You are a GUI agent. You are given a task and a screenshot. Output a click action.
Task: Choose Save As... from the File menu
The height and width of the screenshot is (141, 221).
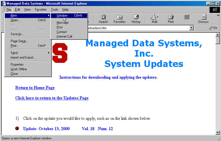[28, 34]
